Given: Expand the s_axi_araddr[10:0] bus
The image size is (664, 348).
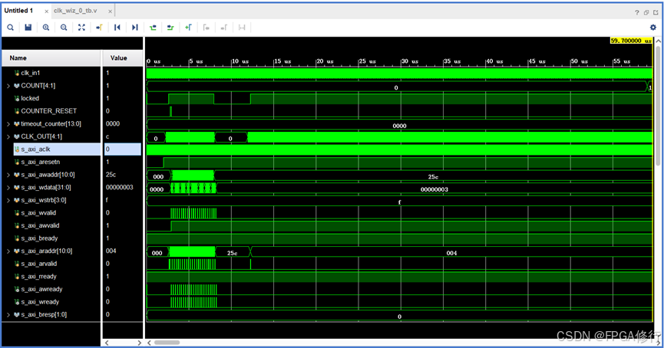Looking at the screenshot, I should [8, 251].
